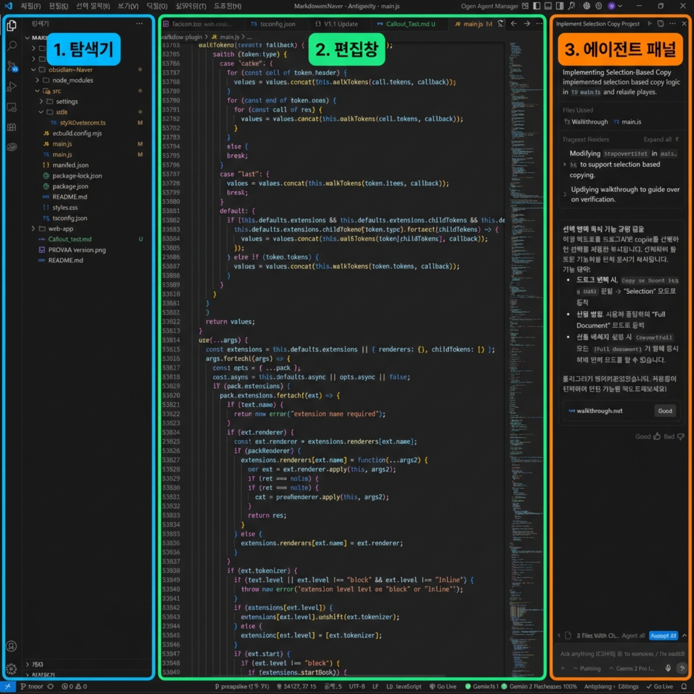
Task: Click the remote window icon in status bar
Action: click(x=8, y=686)
